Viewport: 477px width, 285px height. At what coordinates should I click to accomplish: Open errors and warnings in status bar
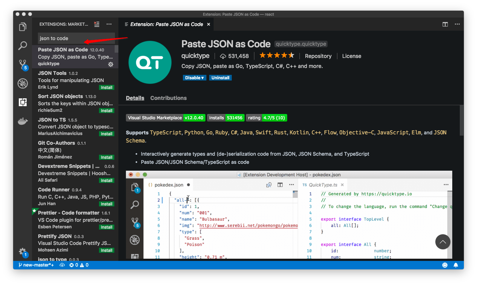[79, 265]
